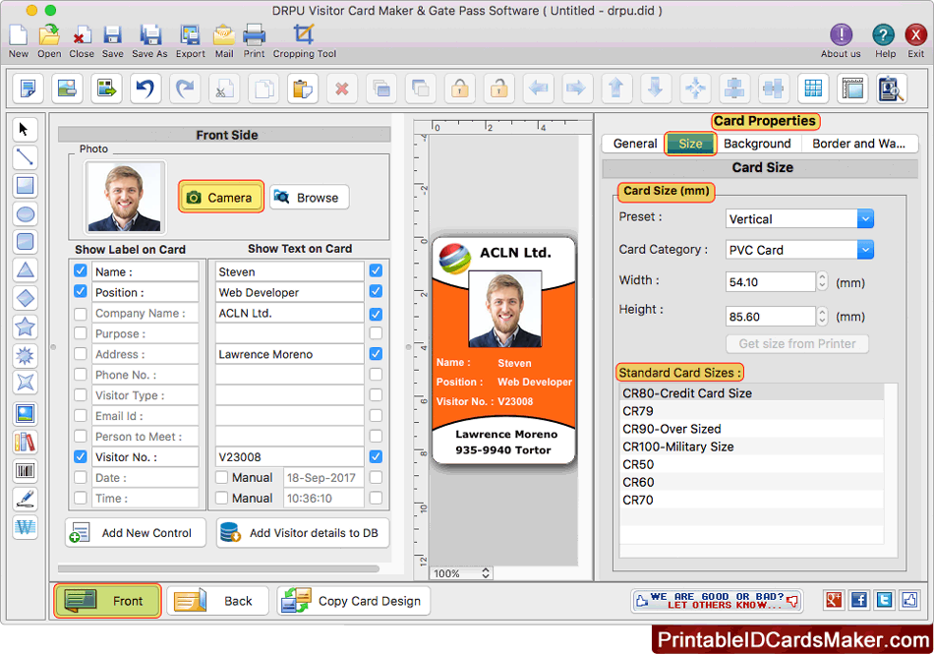Check the Manual date checkbox

tap(221, 478)
